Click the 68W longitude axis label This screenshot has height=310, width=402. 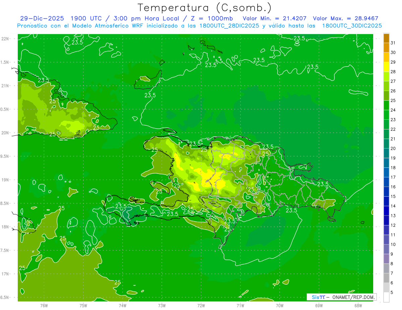point(358,306)
